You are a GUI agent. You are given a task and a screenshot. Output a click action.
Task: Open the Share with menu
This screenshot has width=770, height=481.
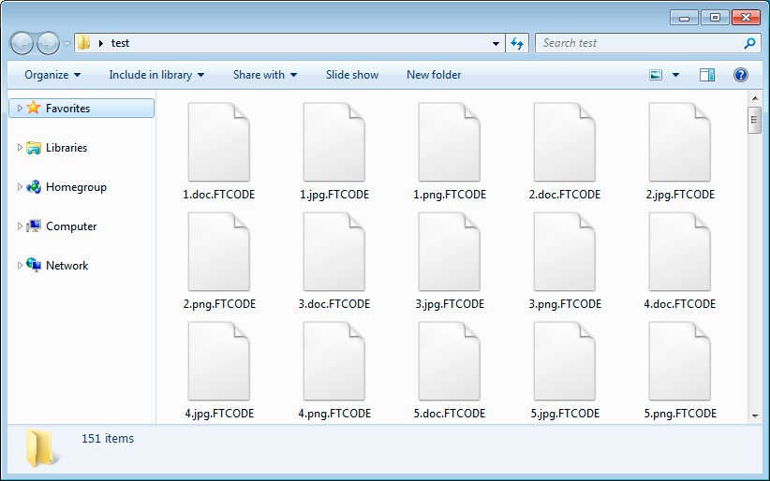point(265,75)
